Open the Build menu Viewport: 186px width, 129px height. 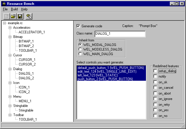tap(14, 9)
